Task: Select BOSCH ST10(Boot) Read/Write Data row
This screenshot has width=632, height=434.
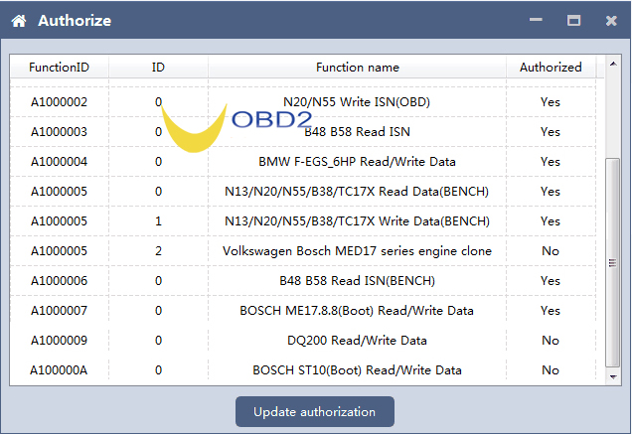Action: point(357,370)
